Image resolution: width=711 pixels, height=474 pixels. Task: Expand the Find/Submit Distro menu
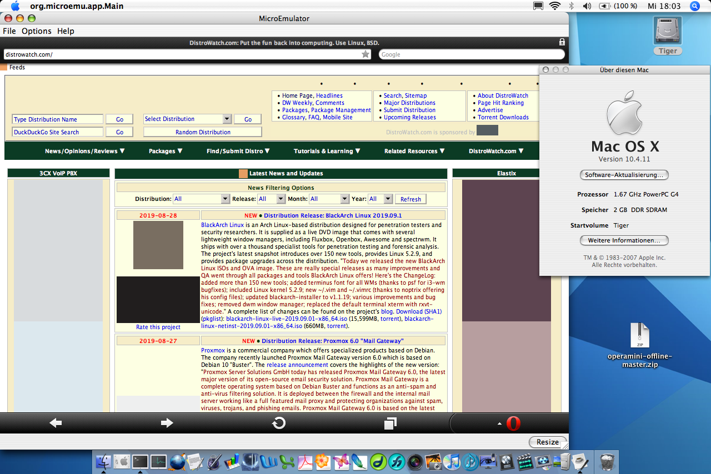pyautogui.click(x=238, y=151)
